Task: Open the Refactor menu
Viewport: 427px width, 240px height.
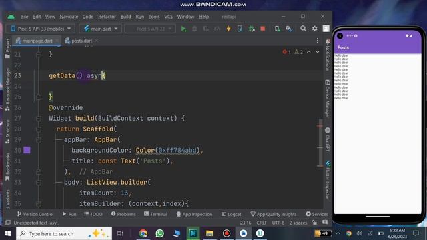Action: point(107,17)
